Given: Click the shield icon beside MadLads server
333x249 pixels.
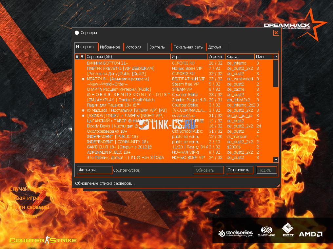Looking at the screenshot, I should 83,110.
